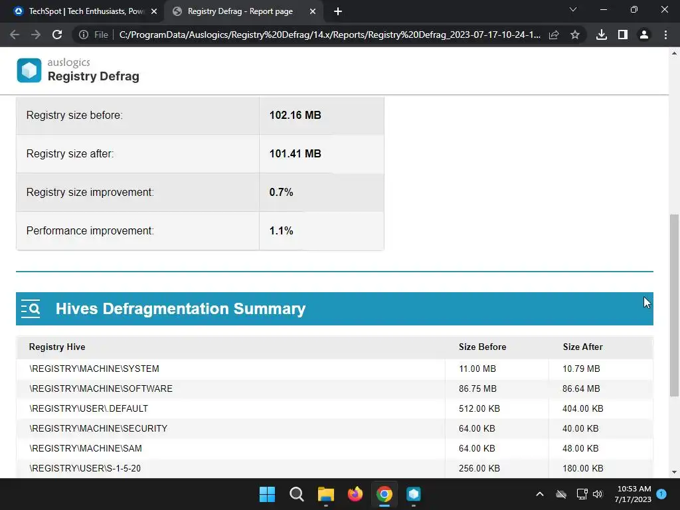Open a new browser tab
Viewport: 680px width, 510px height.
[338, 11]
